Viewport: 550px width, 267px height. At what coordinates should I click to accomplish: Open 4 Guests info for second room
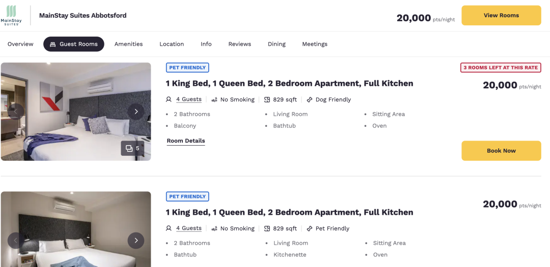tap(189, 228)
